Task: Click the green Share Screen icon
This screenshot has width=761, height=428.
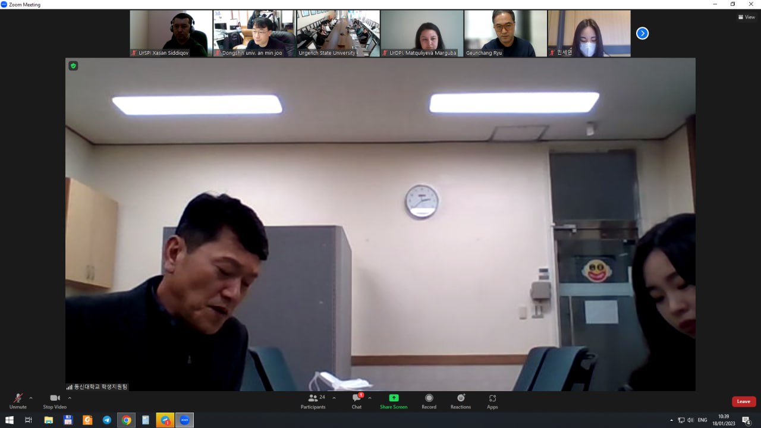Action: pyautogui.click(x=394, y=398)
